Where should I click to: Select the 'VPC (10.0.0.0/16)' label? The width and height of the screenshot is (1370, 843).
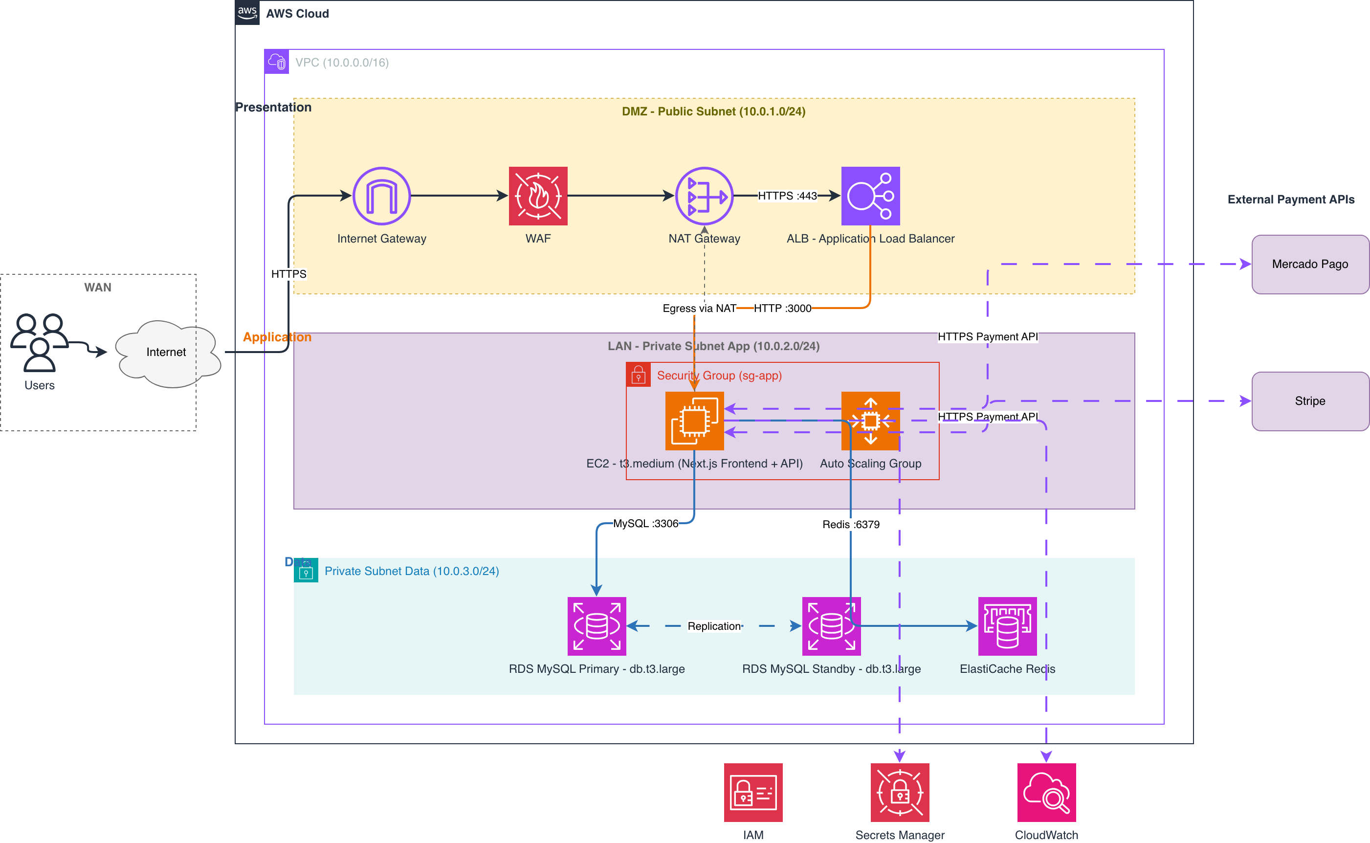coord(342,63)
